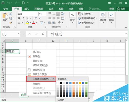
Task: Open table format 套用表格格式 dropdown
Action: [87, 18]
